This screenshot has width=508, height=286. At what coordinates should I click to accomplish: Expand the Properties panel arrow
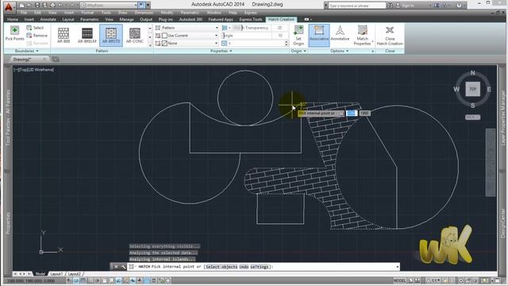point(231,51)
